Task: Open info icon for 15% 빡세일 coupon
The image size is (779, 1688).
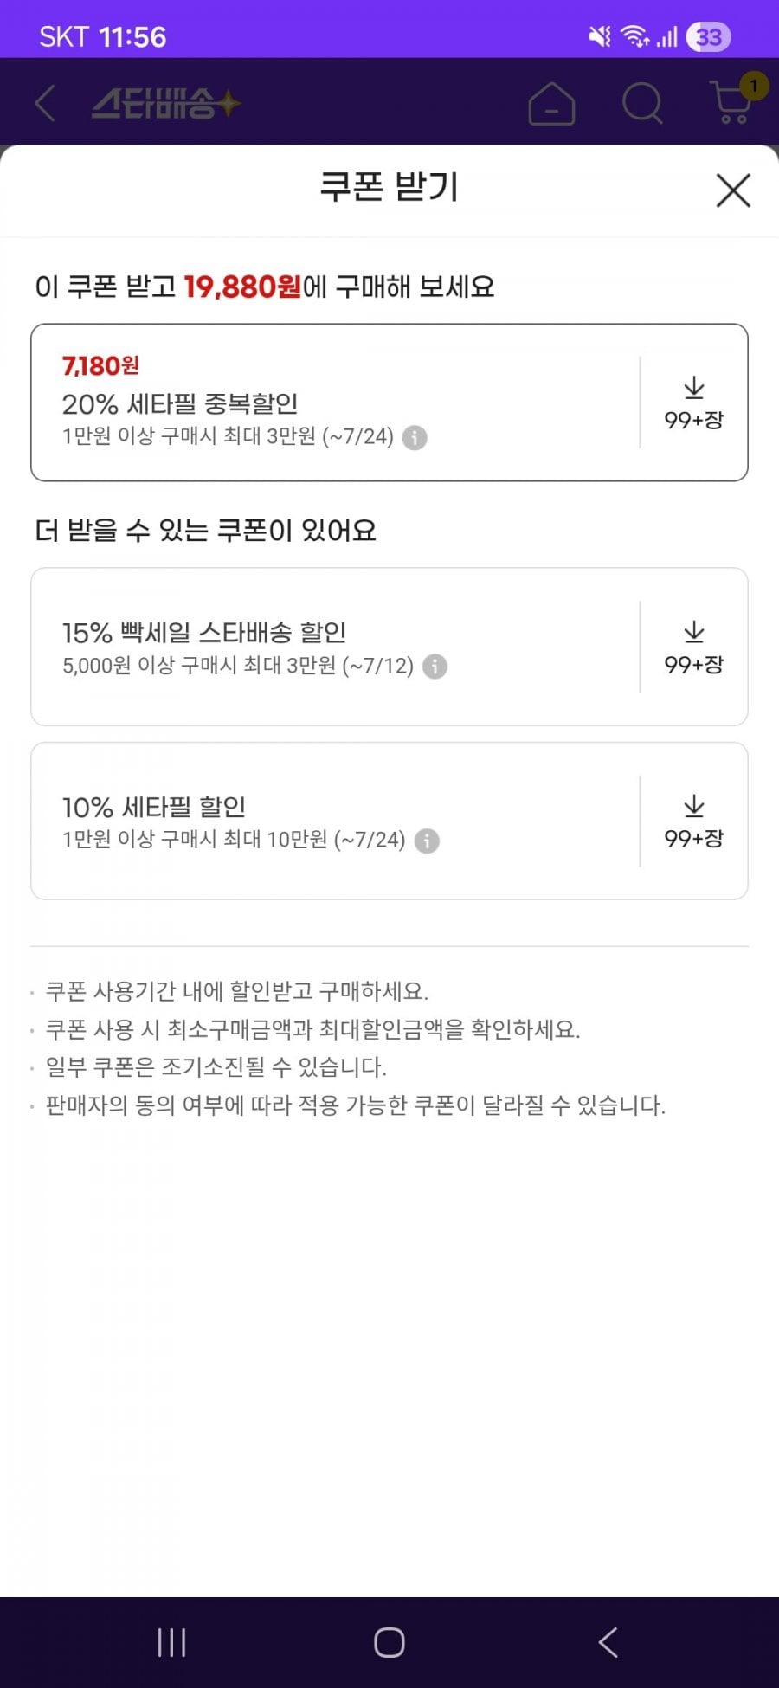Action: click(435, 667)
